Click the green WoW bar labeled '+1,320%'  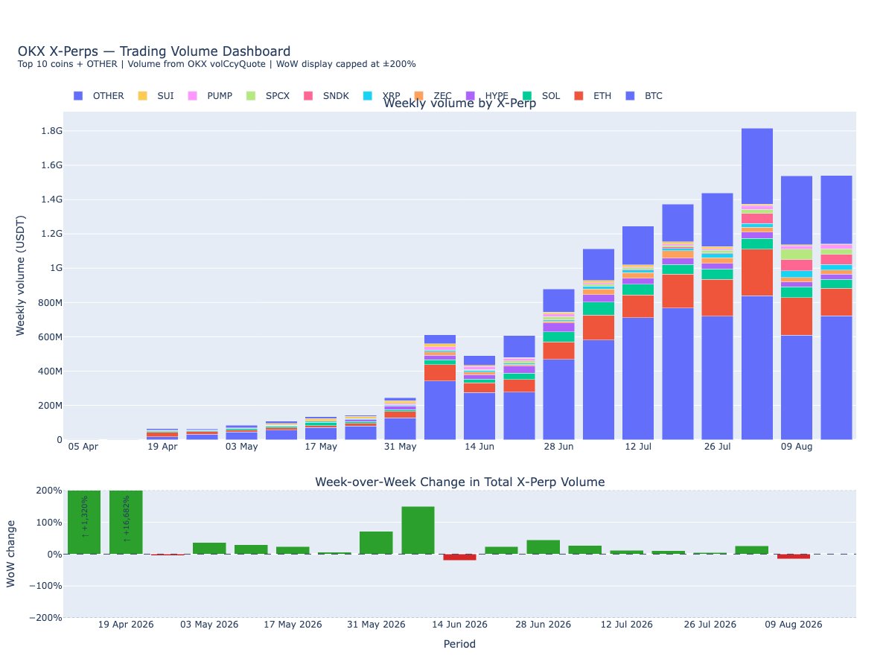(x=84, y=522)
